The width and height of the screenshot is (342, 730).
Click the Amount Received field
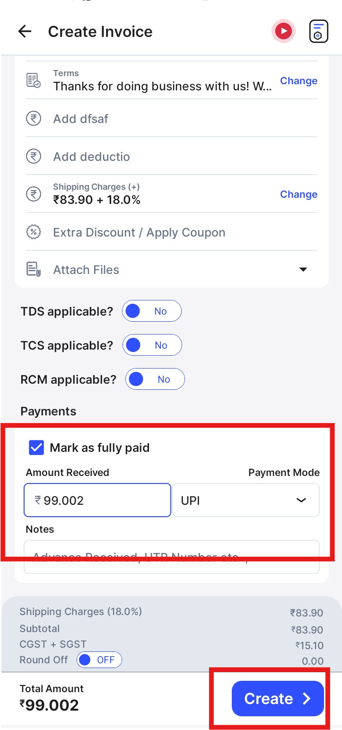tap(97, 500)
